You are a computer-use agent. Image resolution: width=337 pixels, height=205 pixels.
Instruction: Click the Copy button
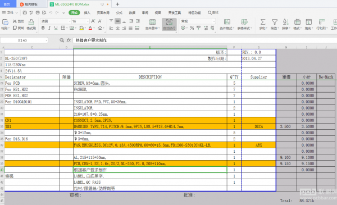point(19,28)
